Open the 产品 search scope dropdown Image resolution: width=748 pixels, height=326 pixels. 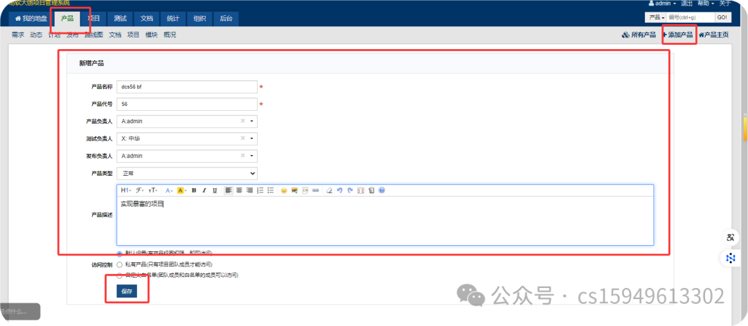point(655,17)
